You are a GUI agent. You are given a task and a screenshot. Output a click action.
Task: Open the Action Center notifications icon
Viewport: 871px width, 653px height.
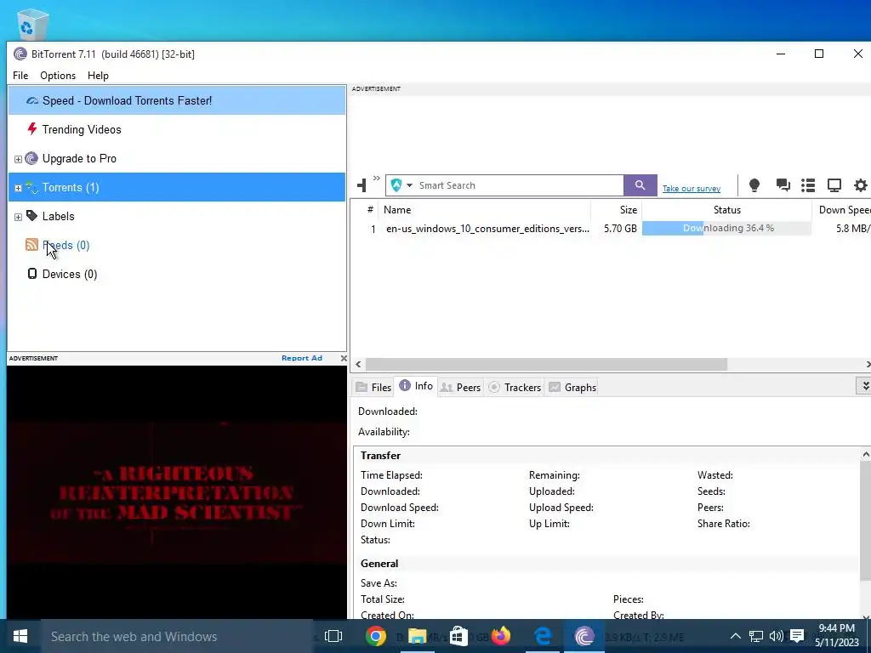(x=797, y=636)
